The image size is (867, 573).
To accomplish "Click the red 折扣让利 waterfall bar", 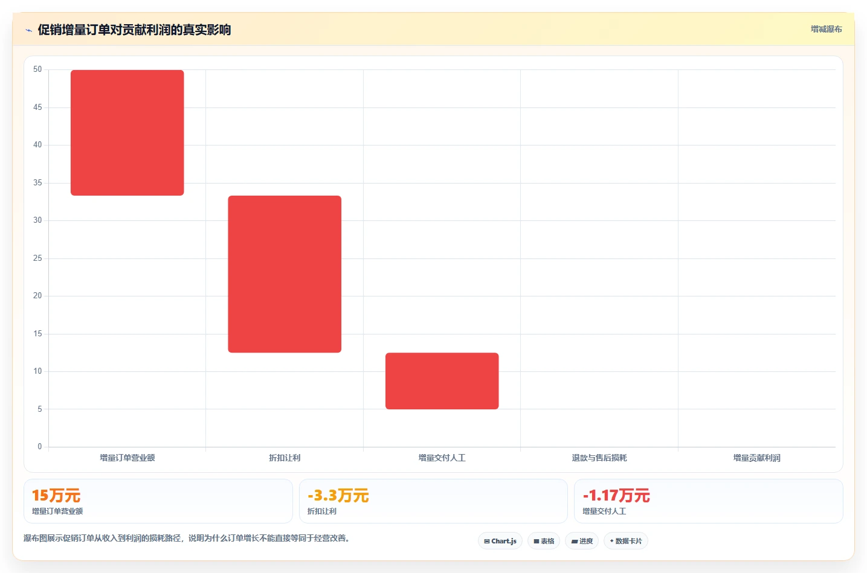I will click(285, 274).
